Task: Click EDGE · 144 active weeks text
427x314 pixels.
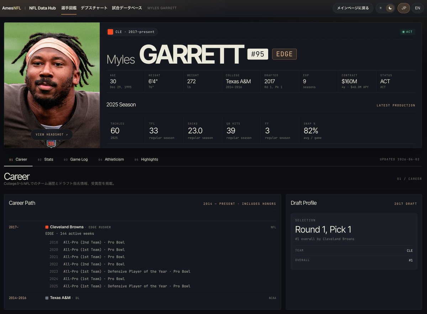Action: [x=70, y=233]
